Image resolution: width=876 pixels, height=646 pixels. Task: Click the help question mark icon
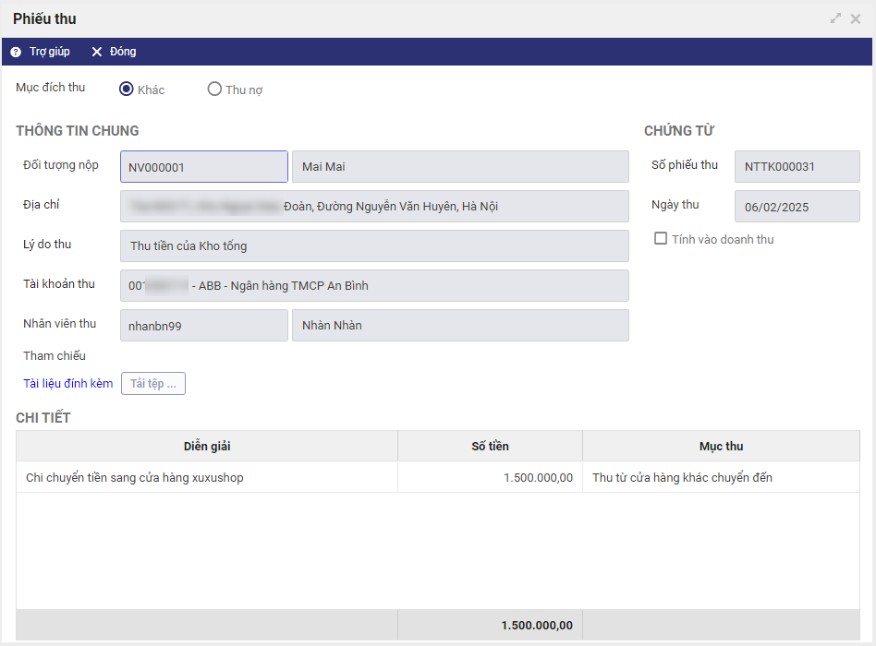(16, 52)
